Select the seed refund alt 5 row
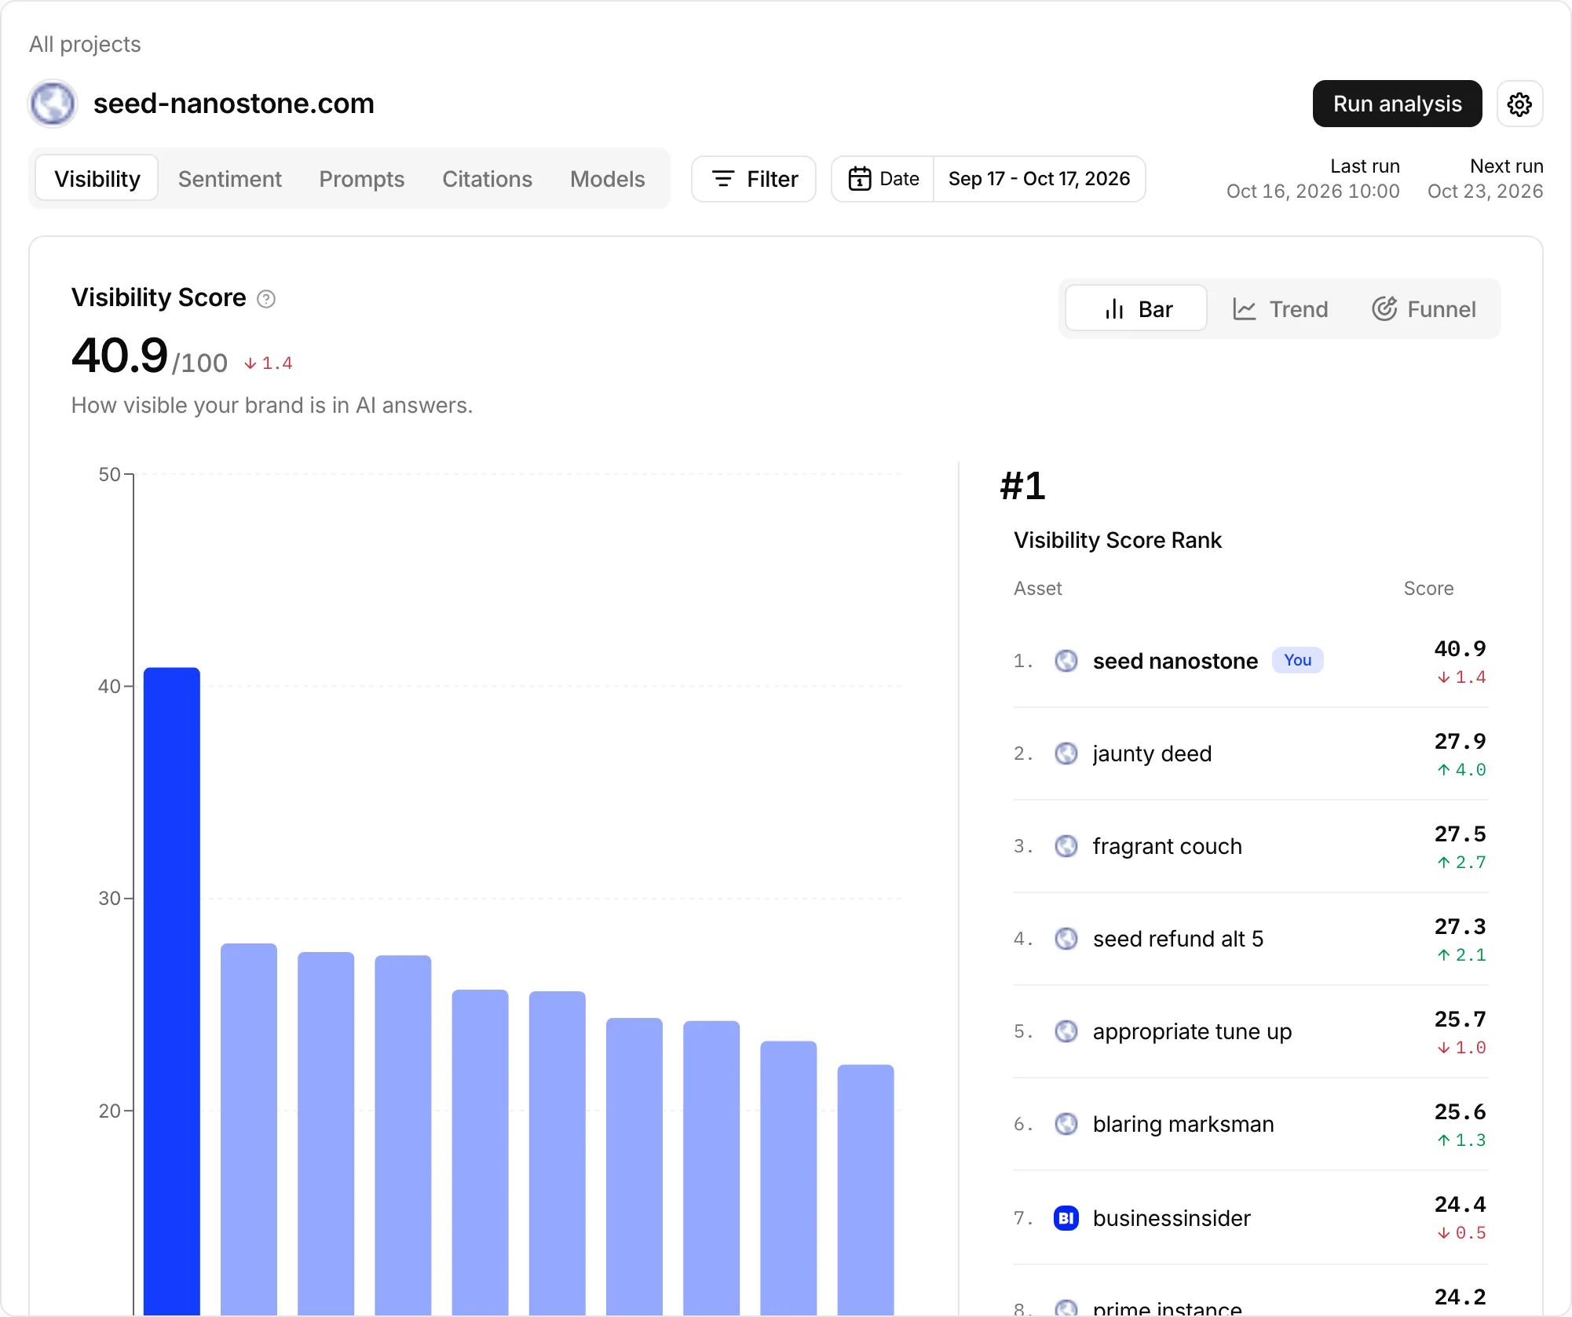 [x=1250, y=939]
